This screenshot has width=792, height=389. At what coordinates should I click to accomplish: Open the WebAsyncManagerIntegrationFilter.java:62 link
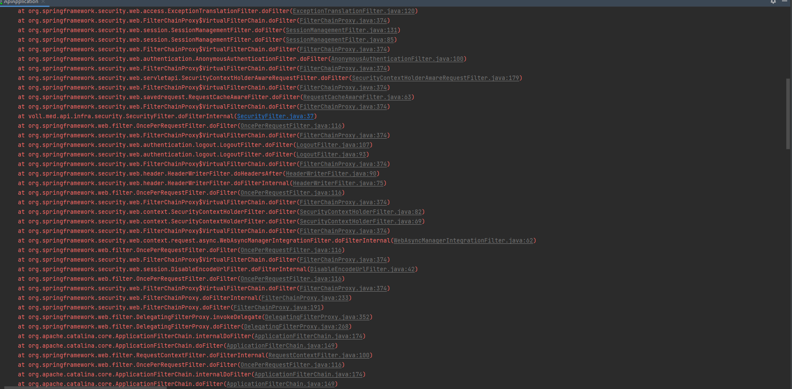click(463, 241)
